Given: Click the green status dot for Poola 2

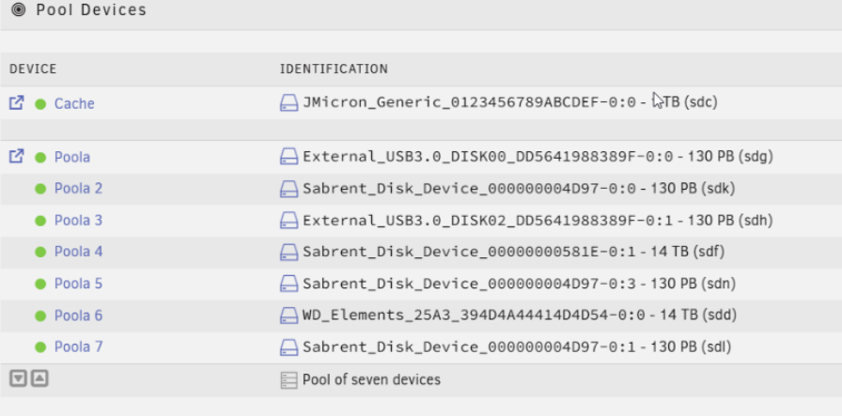Looking at the screenshot, I should coord(40,189).
